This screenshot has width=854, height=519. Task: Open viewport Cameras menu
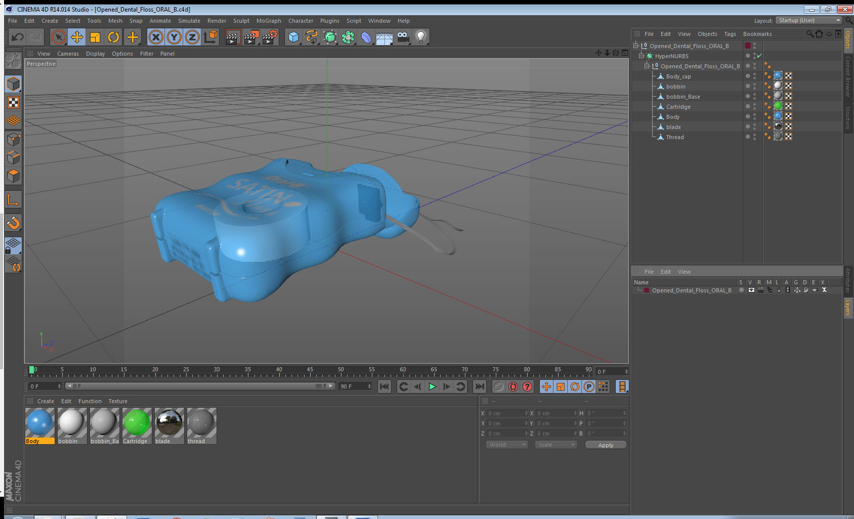click(68, 54)
